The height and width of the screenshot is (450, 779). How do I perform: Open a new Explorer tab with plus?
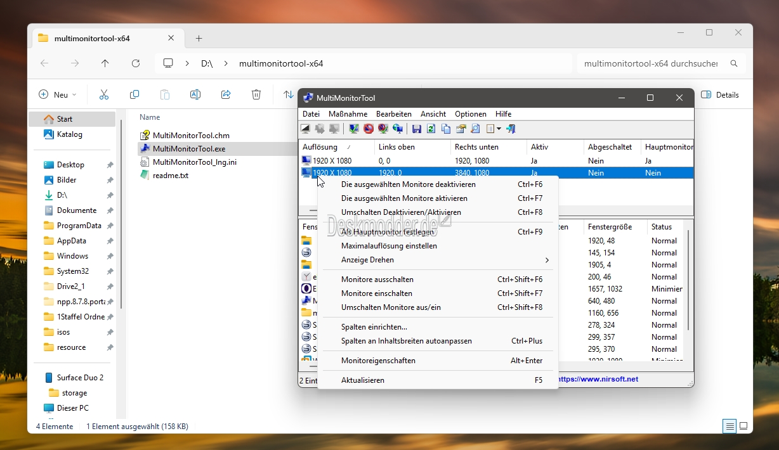coord(199,38)
